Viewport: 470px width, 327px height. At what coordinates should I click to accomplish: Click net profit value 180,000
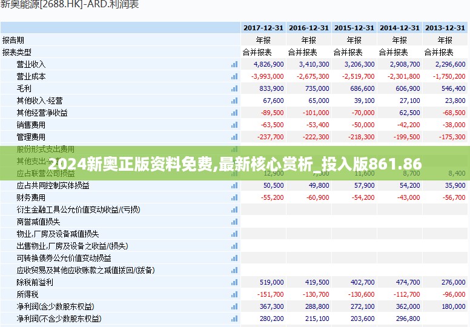click(x=454, y=306)
